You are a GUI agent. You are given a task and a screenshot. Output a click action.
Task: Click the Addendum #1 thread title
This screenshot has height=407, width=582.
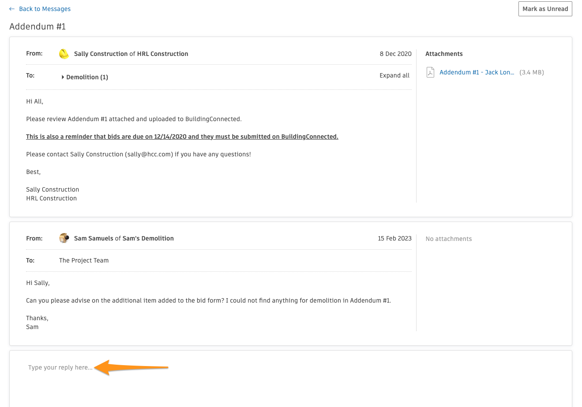point(38,26)
